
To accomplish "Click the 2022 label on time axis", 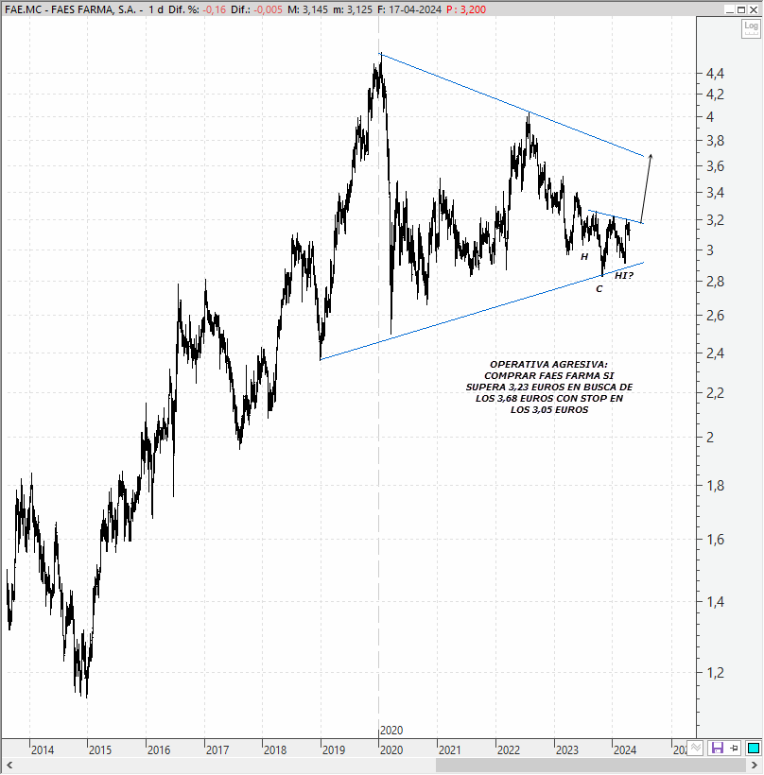I will tap(509, 750).
